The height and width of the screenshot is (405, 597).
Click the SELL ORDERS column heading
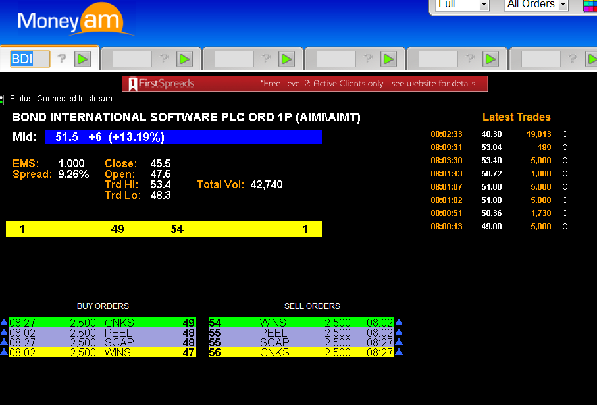click(312, 306)
